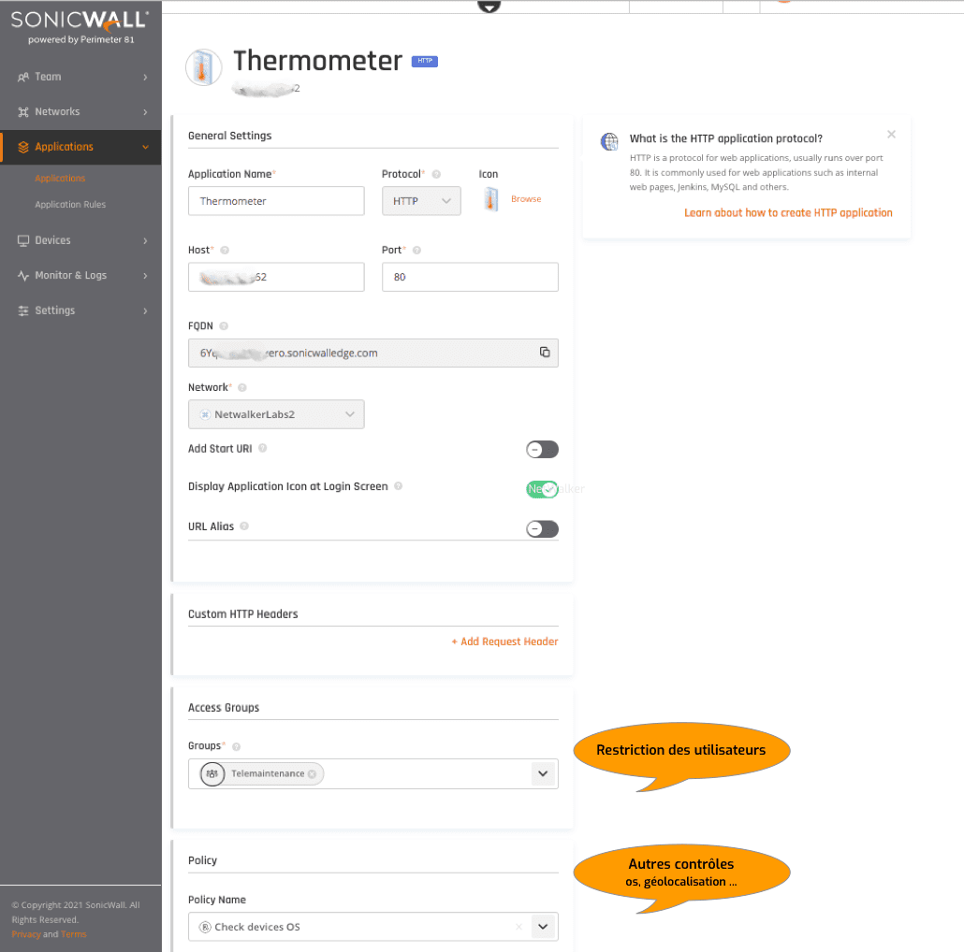Click the Team people icon in sidebar
This screenshot has width=964, height=952.
coord(23,77)
